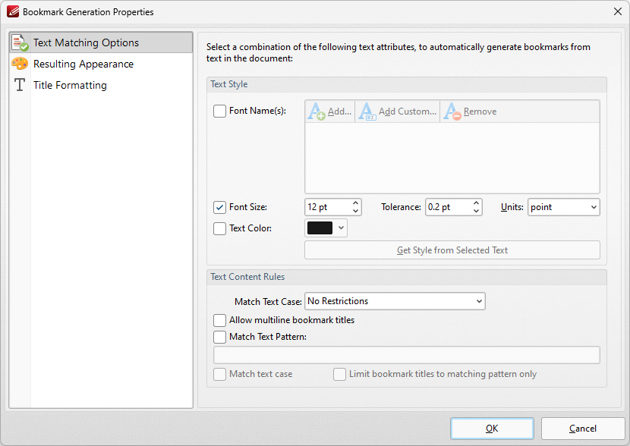Click the Add Custom font icon

(367, 111)
